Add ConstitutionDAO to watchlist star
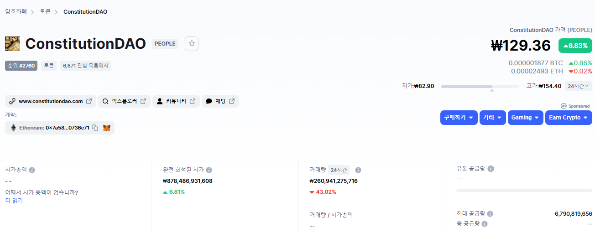Screen dimensions: 595x233 tap(192, 44)
